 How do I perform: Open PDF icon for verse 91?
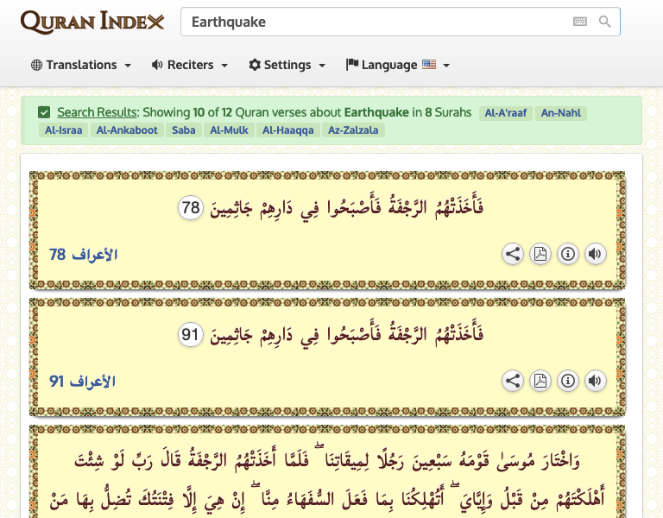pos(540,381)
